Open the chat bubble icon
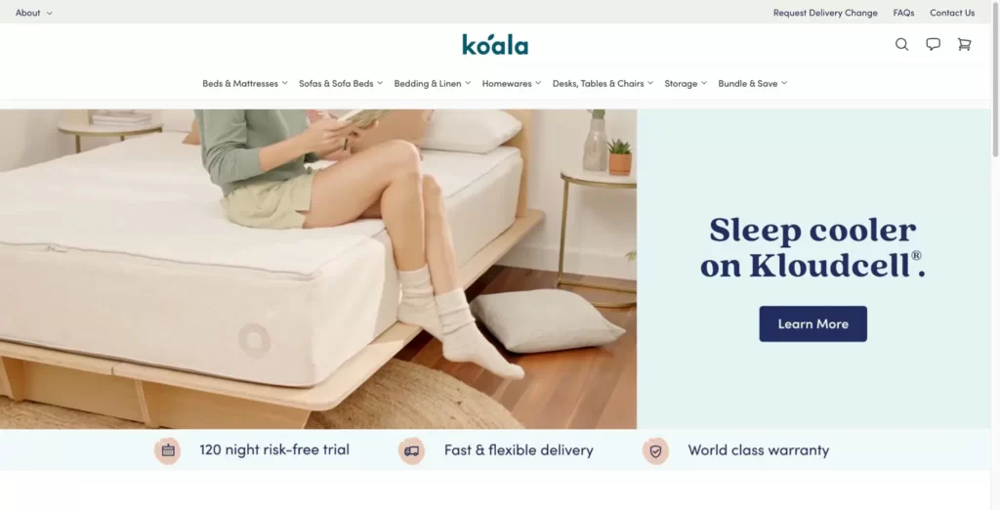This screenshot has height=510, width=1000. [x=933, y=44]
